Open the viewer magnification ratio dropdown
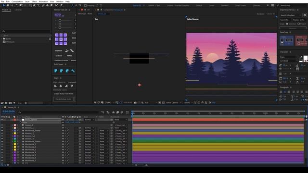This screenshot has width=308, height=173. point(109,102)
